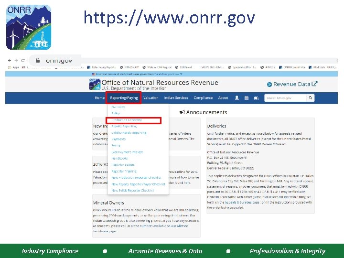This screenshot has width=344, height=258.
Task: Click the ONRR logo in the site header
Action: pos(95,85)
